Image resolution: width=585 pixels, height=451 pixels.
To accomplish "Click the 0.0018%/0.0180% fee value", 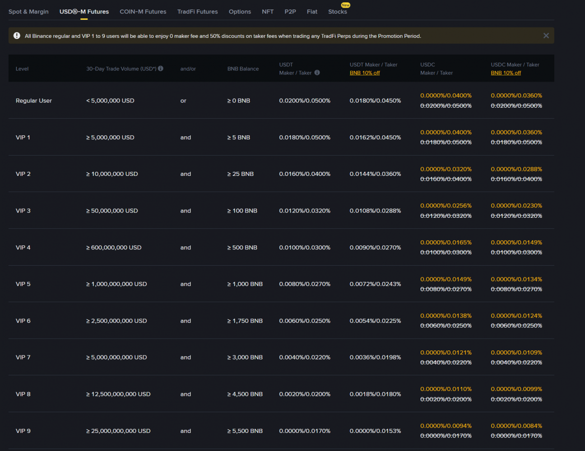I will (x=375, y=394).
